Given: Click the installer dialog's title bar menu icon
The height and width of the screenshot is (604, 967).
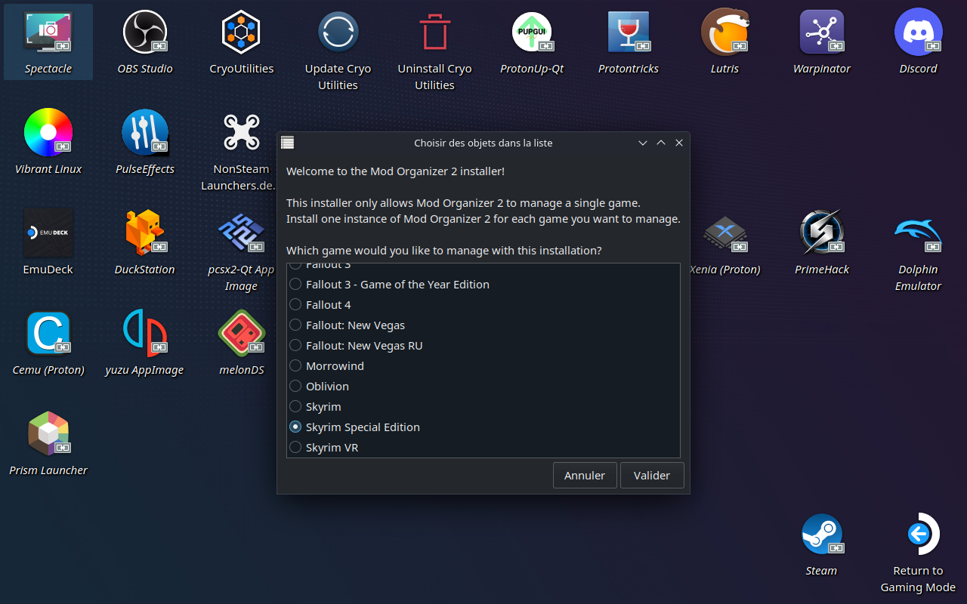Looking at the screenshot, I should pos(287,143).
